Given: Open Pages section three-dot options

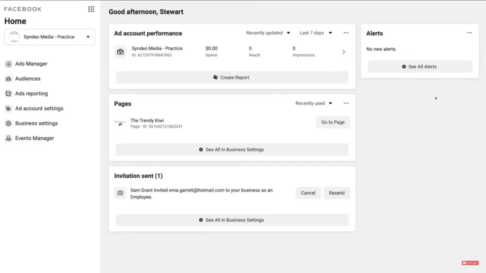Looking at the screenshot, I should (x=346, y=103).
